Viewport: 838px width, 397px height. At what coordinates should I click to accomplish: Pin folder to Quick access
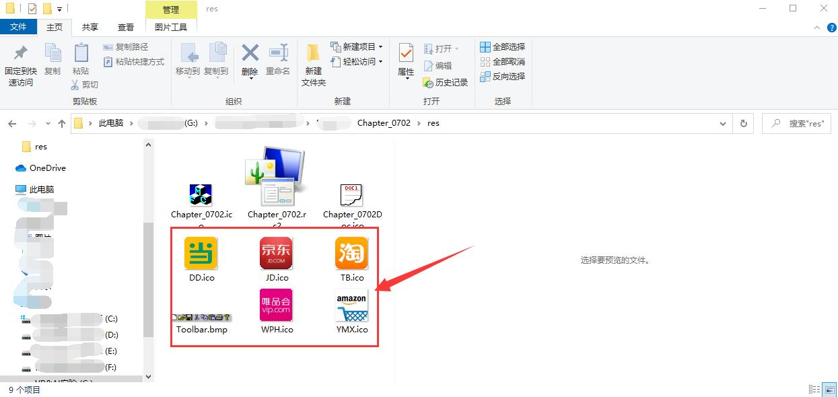(20, 66)
